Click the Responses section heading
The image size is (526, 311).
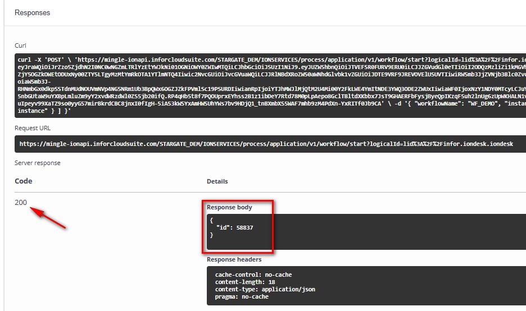point(32,12)
